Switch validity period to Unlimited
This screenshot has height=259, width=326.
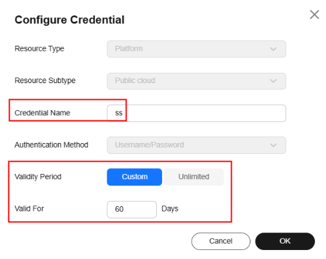(x=194, y=177)
